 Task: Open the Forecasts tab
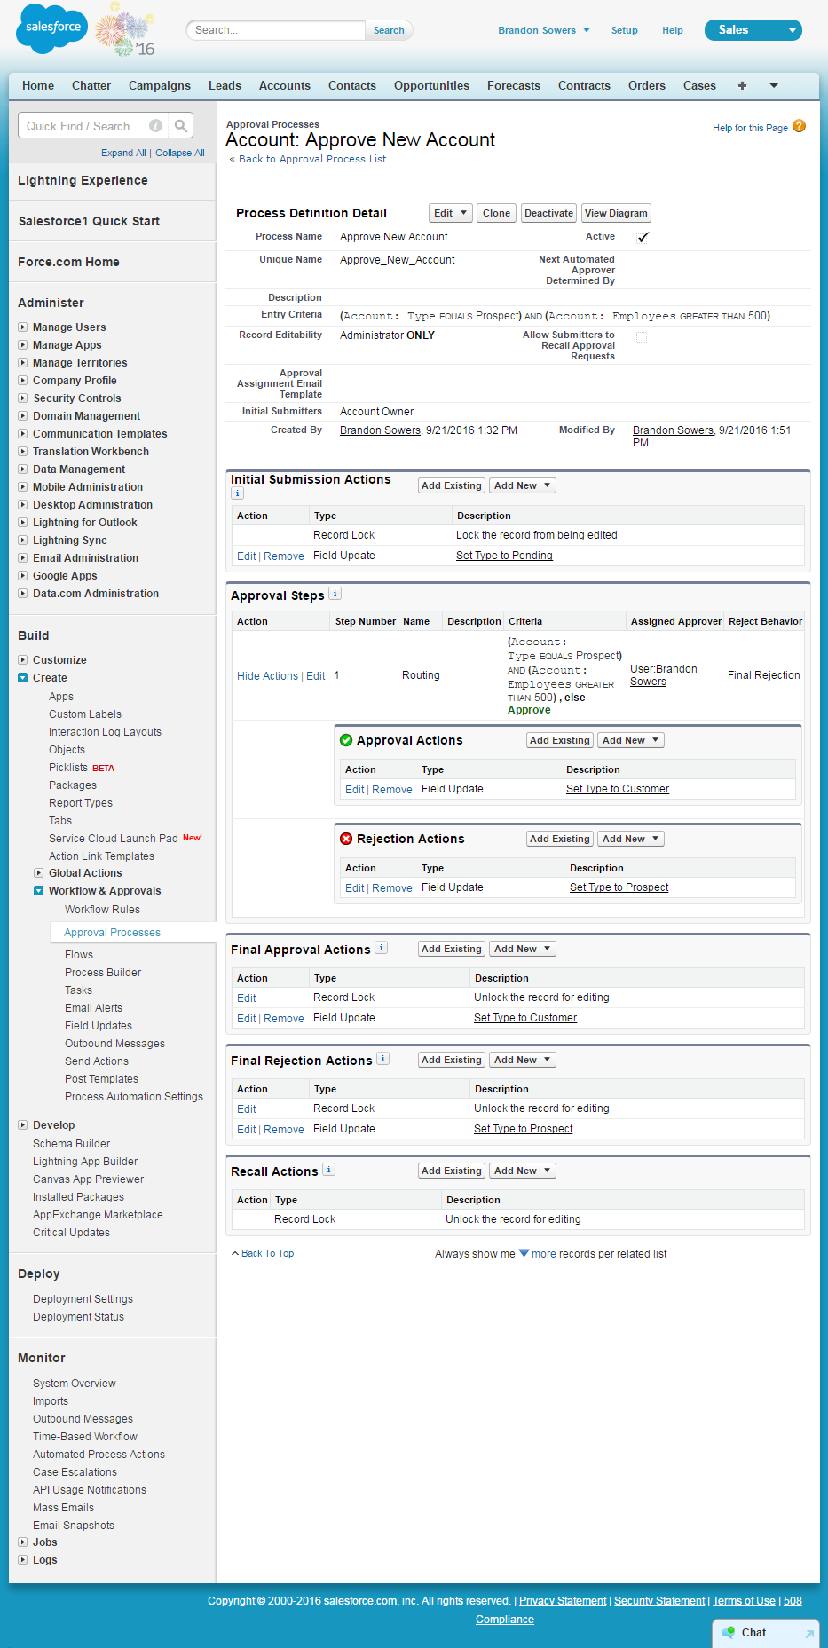pyautogui.click(x=514, y=86)
